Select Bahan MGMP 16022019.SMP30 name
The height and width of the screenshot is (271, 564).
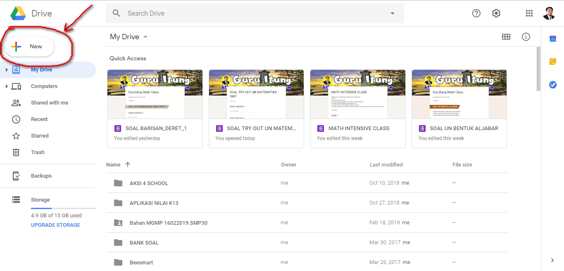[x=169, y=223]
